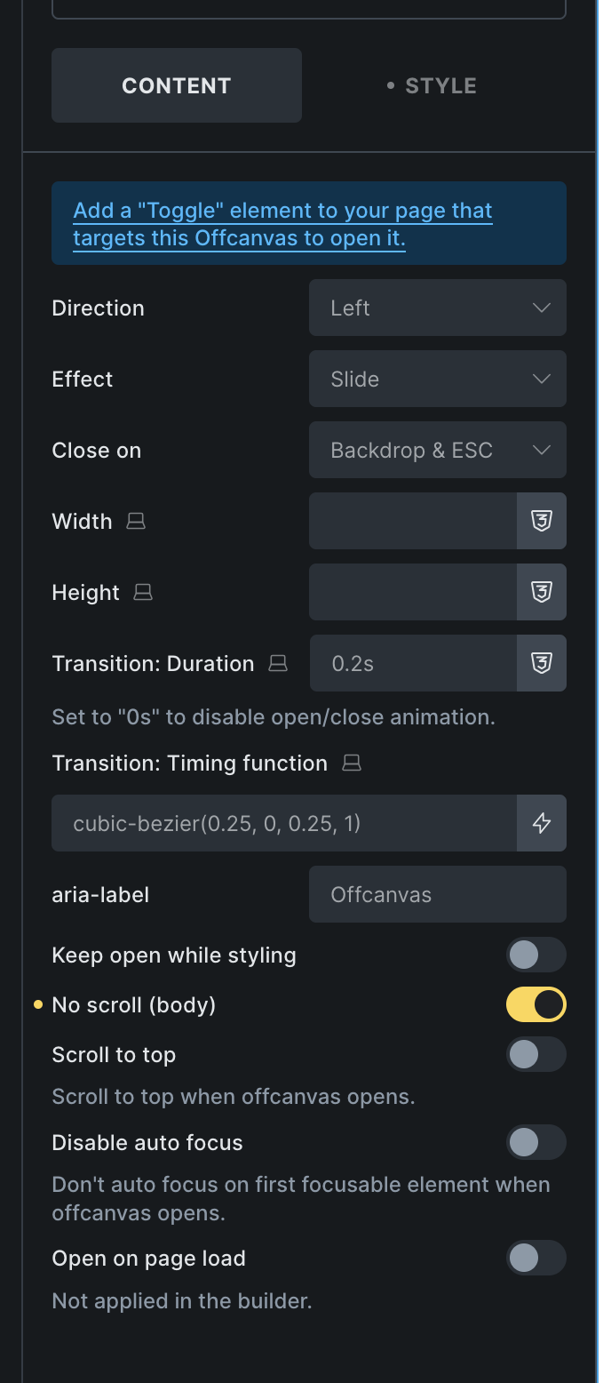Click the breakpoint device icon beside Width

(x=136, y=522)
